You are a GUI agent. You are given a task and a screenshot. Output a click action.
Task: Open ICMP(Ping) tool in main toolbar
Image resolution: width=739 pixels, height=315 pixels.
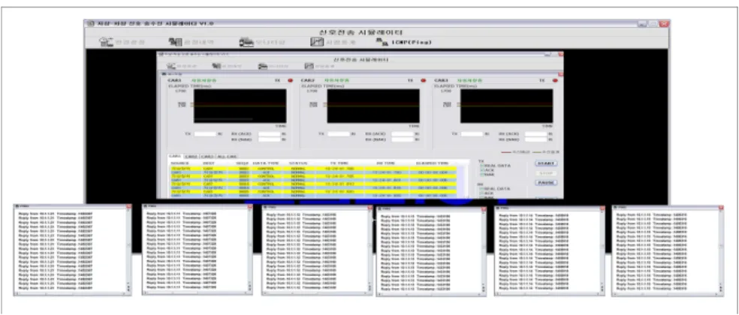[x=404, y=42]
